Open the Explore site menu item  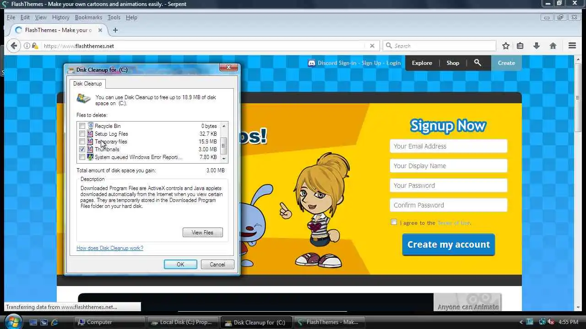(x=422, y=63)
